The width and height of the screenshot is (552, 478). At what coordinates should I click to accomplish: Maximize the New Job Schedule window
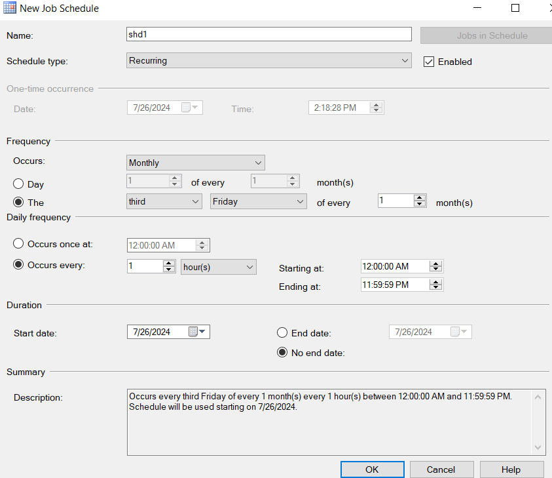515,8
